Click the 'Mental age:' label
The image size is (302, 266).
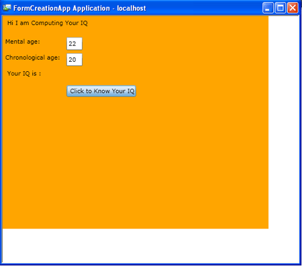tap(23, 42)
